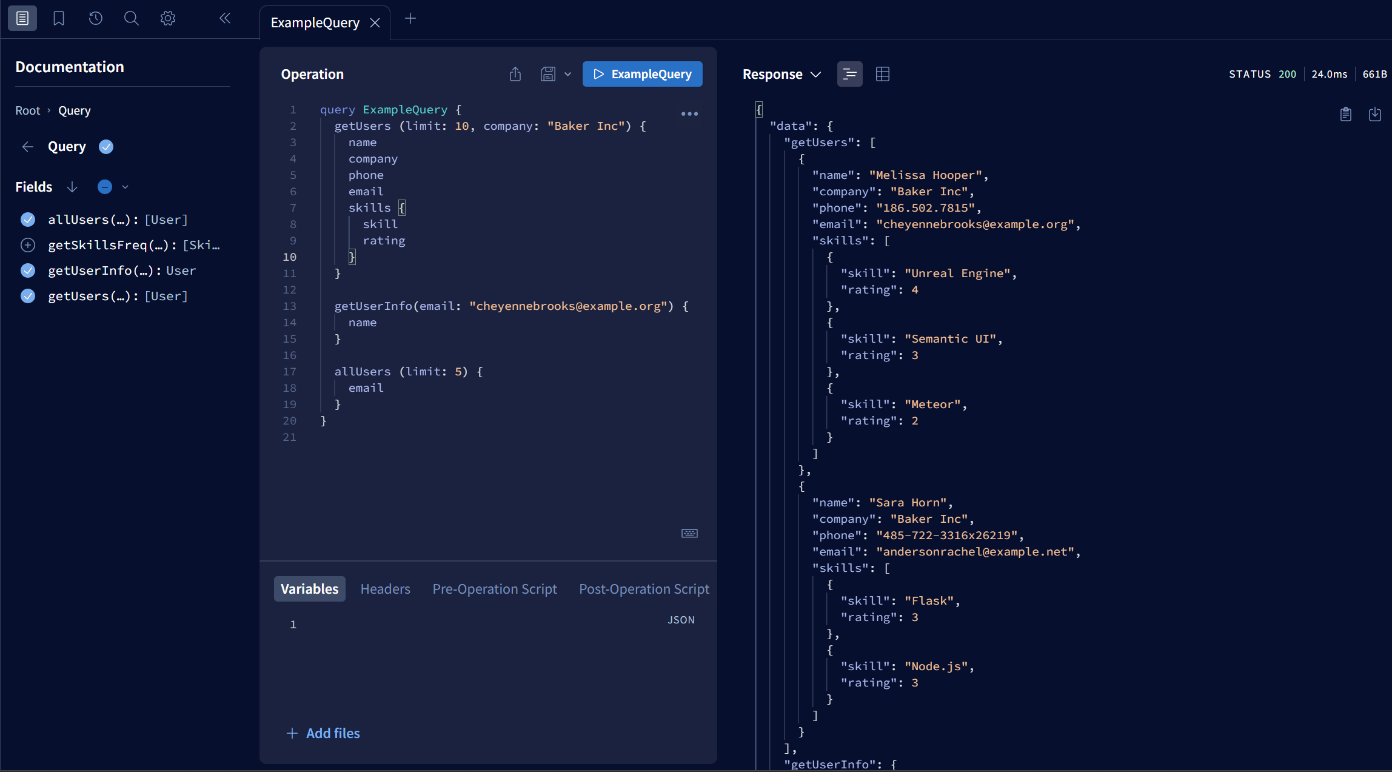Click "Melissa Hooper" name in response
The width and height of the screenshot is (1392, 772).
click(x=925, y=175)
